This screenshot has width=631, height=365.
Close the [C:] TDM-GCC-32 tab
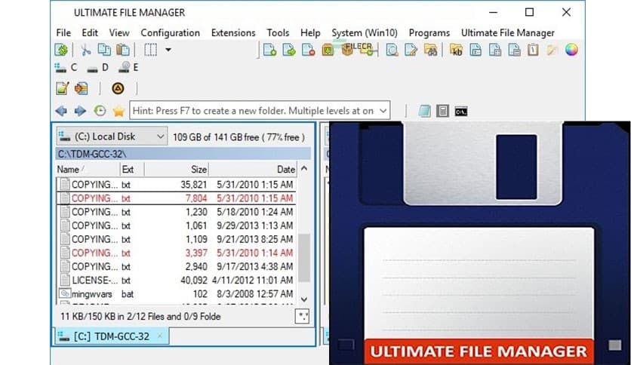160,336
